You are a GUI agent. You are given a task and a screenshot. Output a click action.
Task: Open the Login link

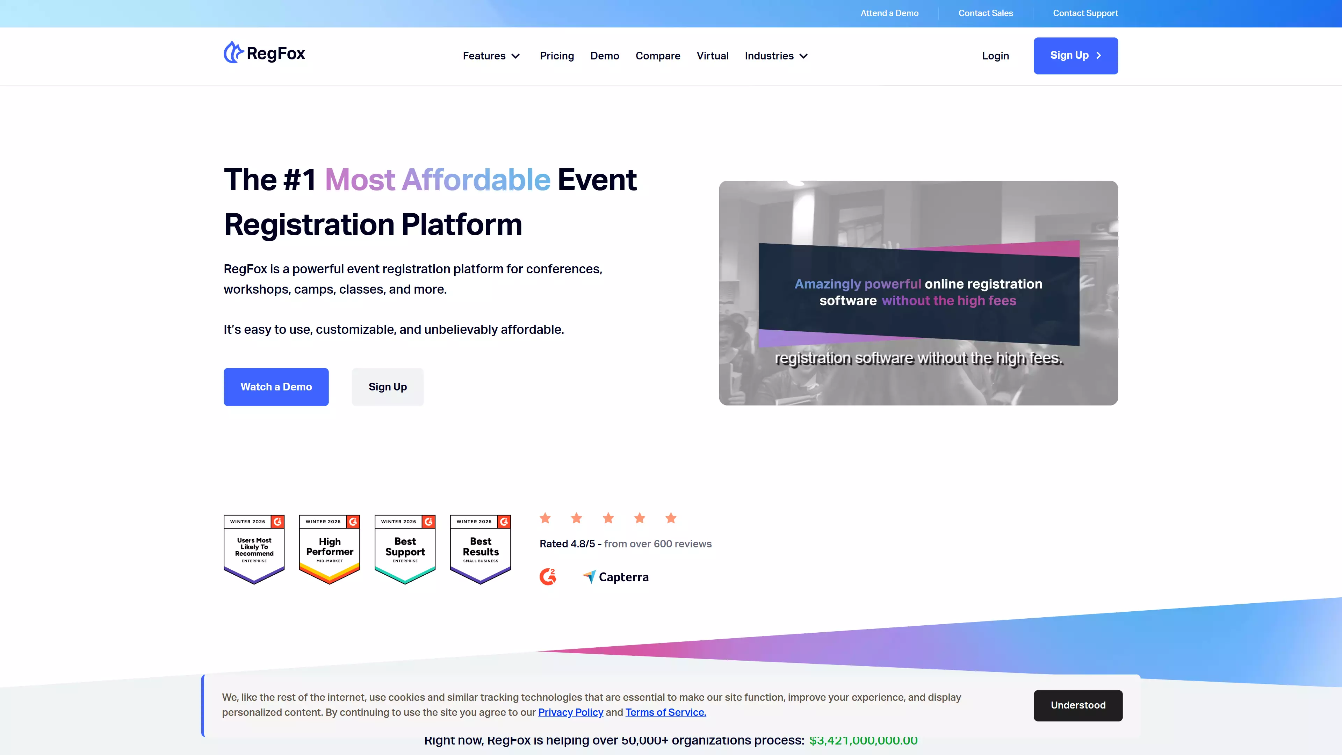point(995,56)
